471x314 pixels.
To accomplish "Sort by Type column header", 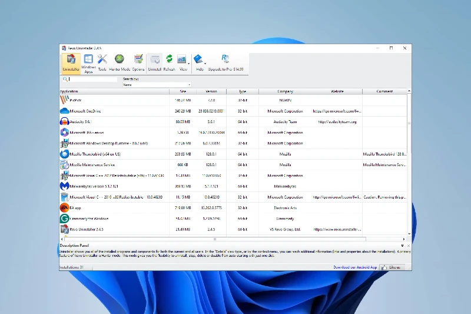I will tap(243, 91).
